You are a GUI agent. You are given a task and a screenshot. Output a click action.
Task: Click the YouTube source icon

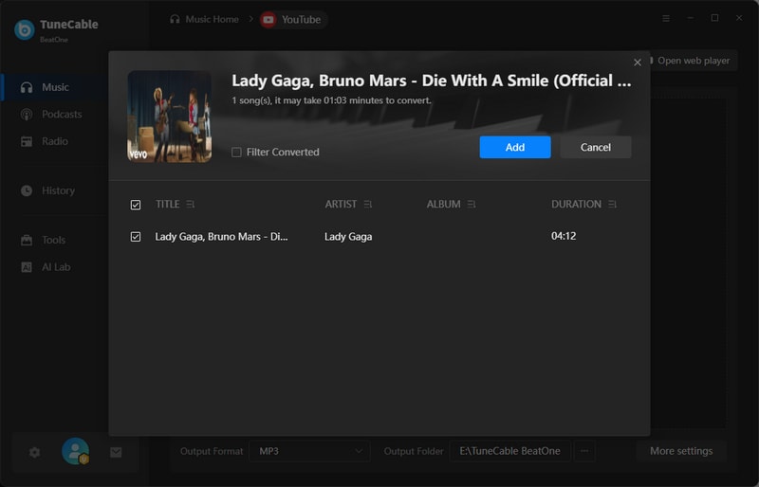coord(268,19)
